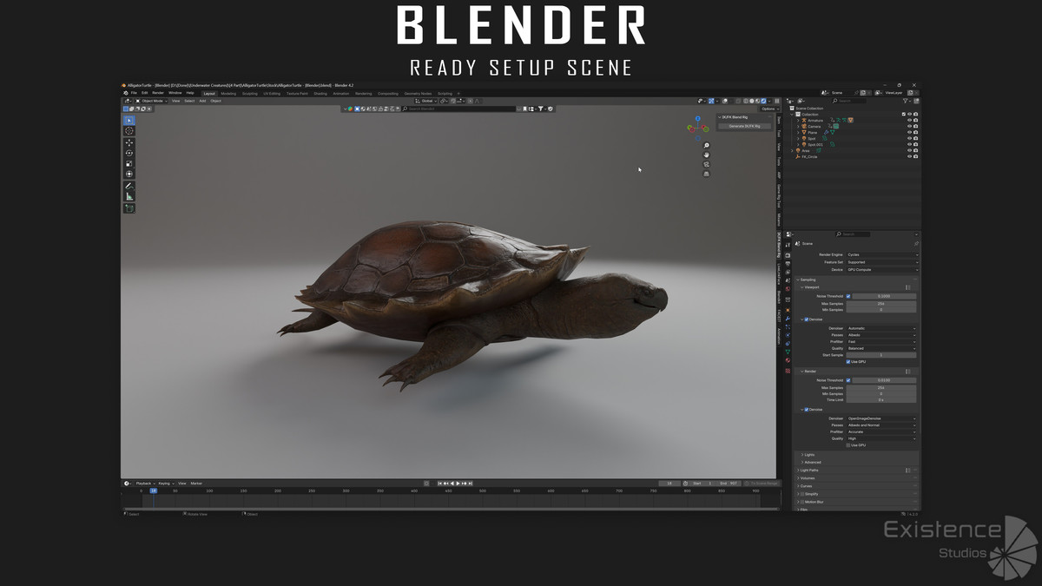The height and width of the screenshot is (586, 1042).
Task: Expand the Area collection in outliner
Action: tap(792, 151)
